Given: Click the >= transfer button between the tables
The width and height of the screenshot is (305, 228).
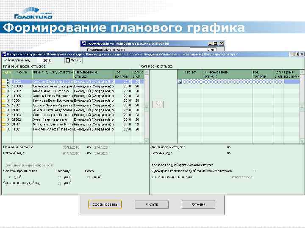Looking at the screenshot, I should click(x=158, y=104).
